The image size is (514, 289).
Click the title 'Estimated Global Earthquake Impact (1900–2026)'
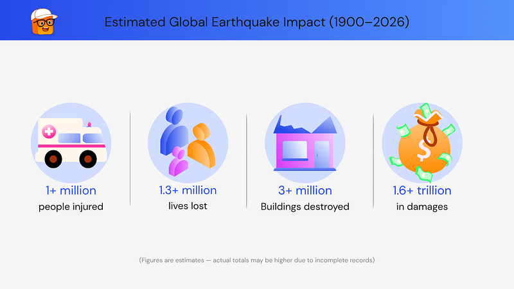[x=257, y=22]
